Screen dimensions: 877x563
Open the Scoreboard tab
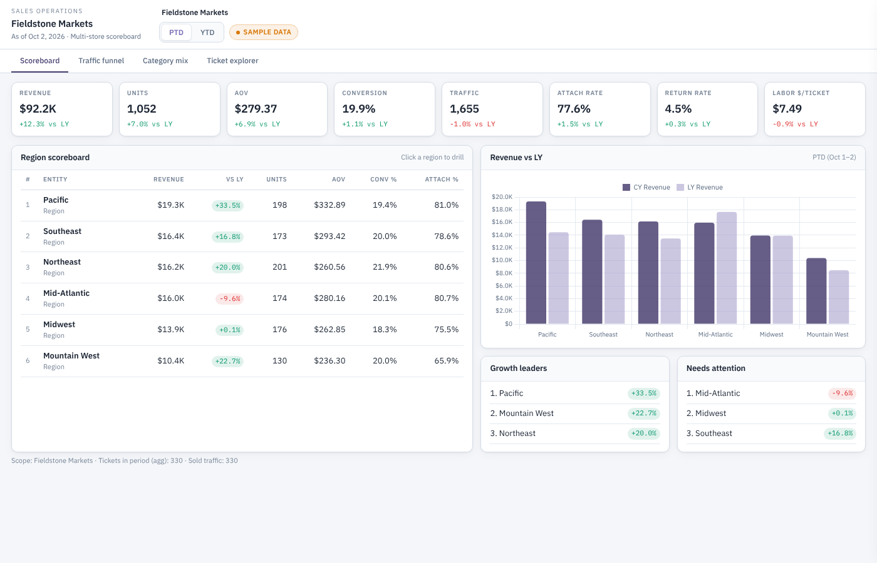[40, 61]
